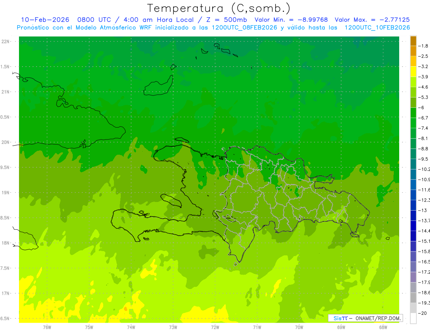Pick the teal swatch between -9.5 and -10.2
The width and height of the screenshot is (430, 332).
point(413,164)
